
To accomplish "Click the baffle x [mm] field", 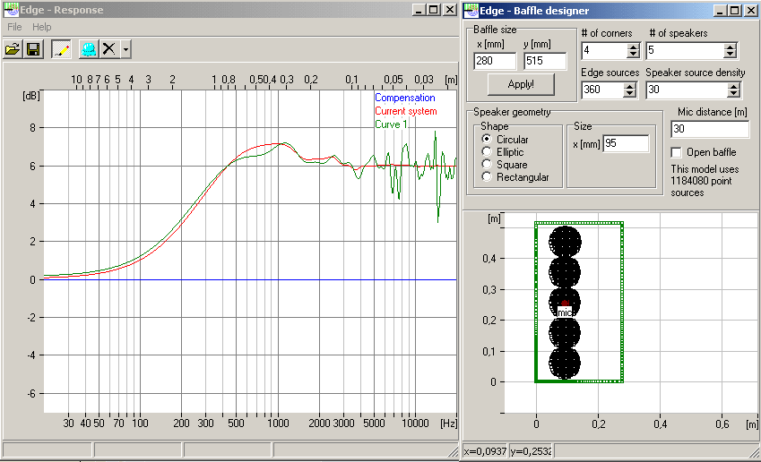I will [x=495, y=61].
